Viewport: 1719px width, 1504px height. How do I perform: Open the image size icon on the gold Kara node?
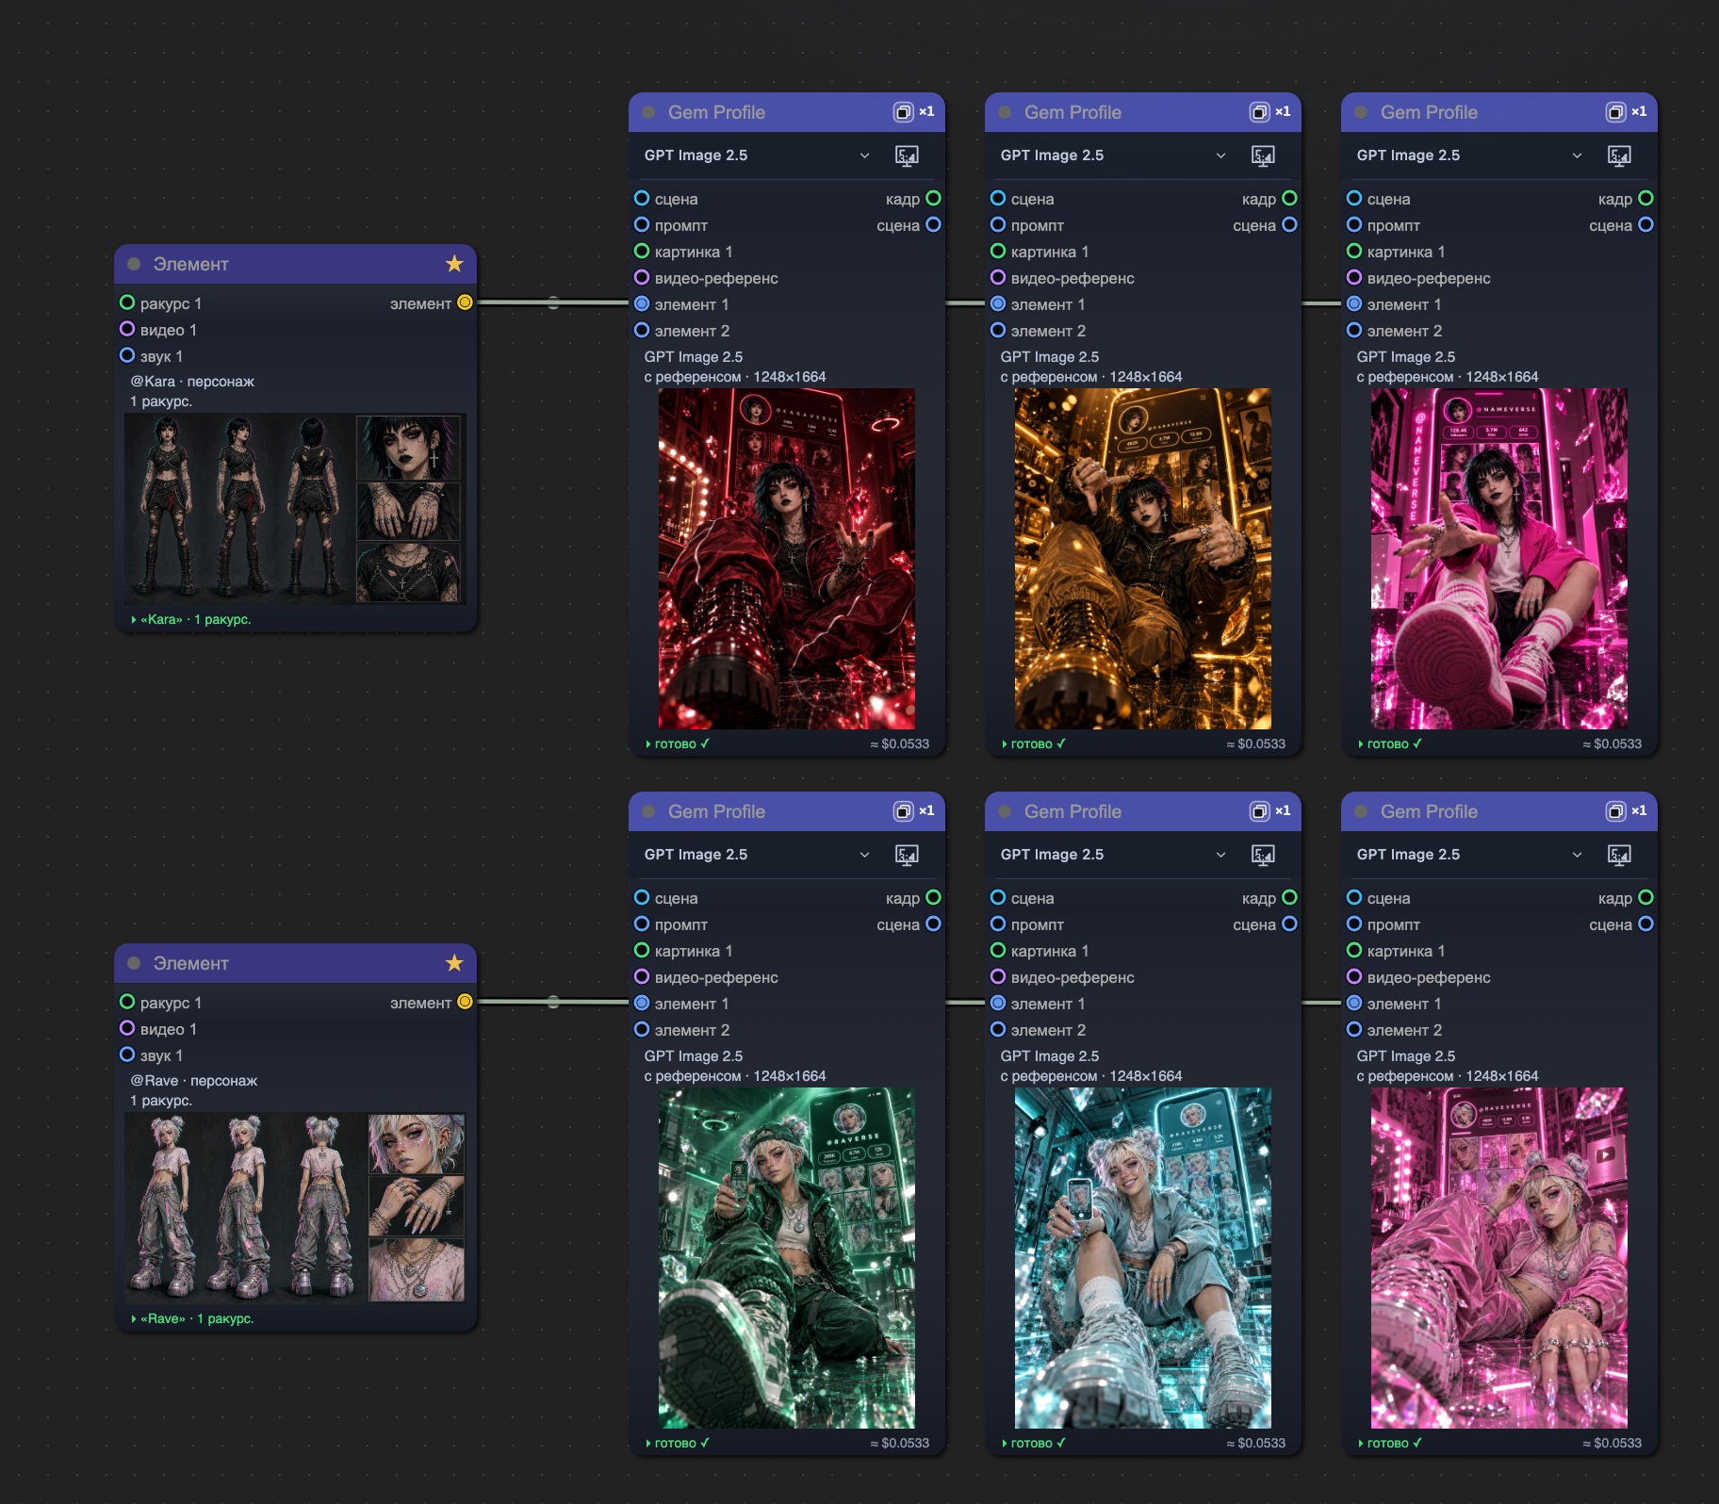(1263, 155)
